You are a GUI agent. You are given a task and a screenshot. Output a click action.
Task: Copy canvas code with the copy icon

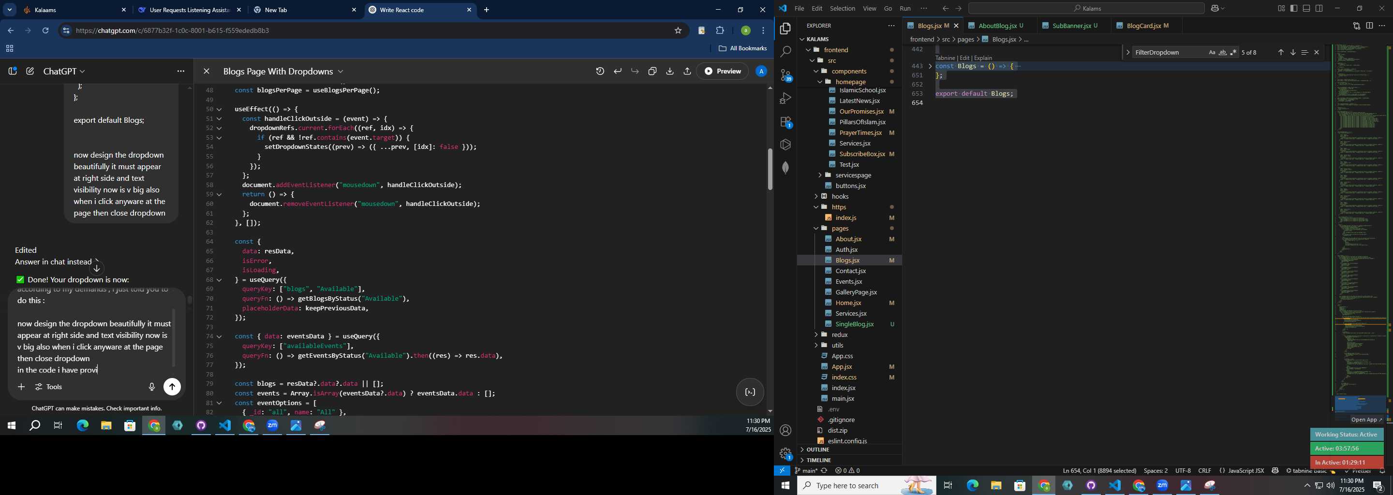tap(652, 72)
